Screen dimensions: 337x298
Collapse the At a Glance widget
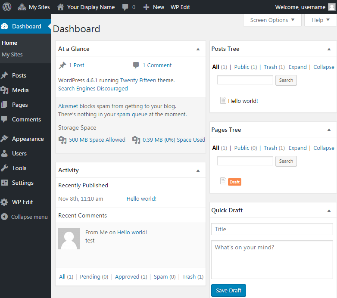(198, 49)
